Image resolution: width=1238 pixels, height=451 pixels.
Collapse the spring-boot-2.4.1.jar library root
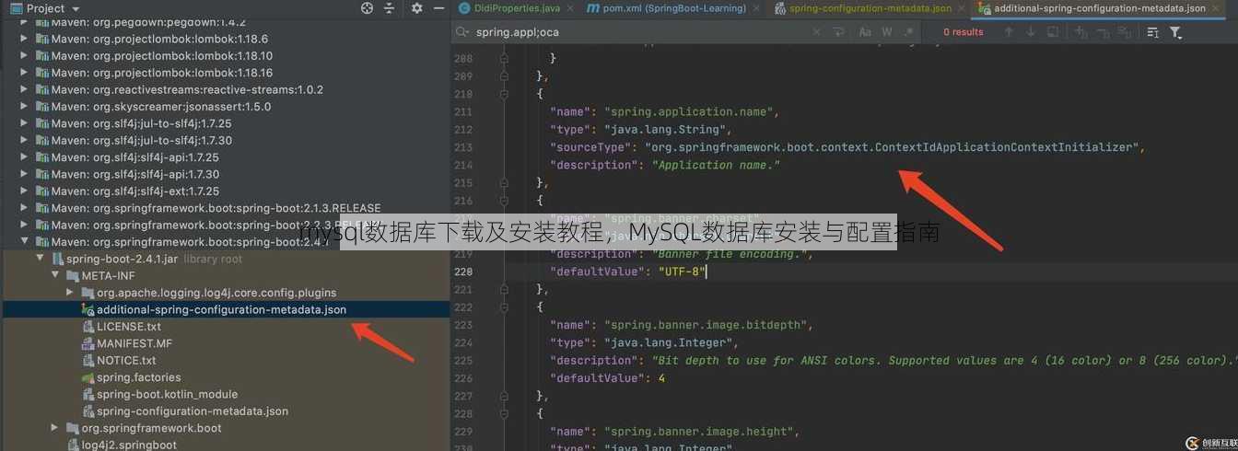(41, 260)
